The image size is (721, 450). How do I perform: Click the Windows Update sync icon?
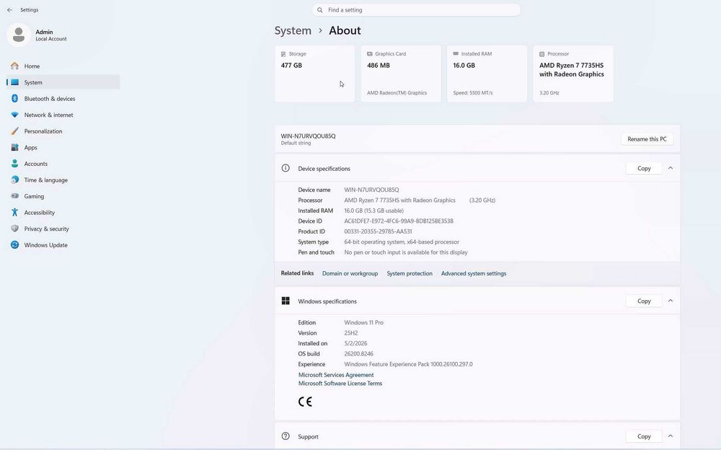14,244
